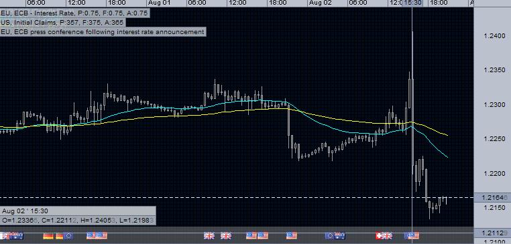The height and width of the screenshot is (244, 511).
Task: Select the 'EU, ECB - Interest Rate' event label
Action: coord(74,13)
